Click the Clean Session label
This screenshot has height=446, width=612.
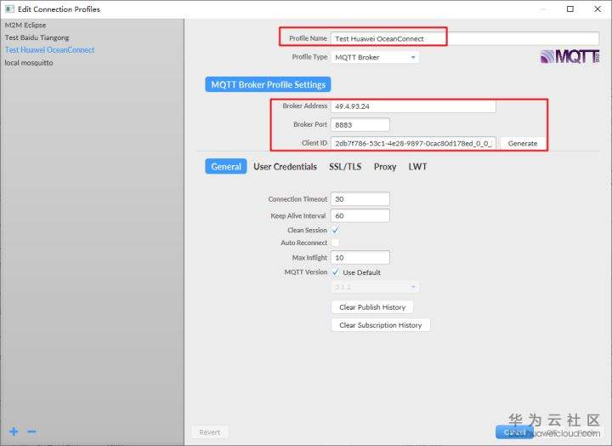coord(307,230)
